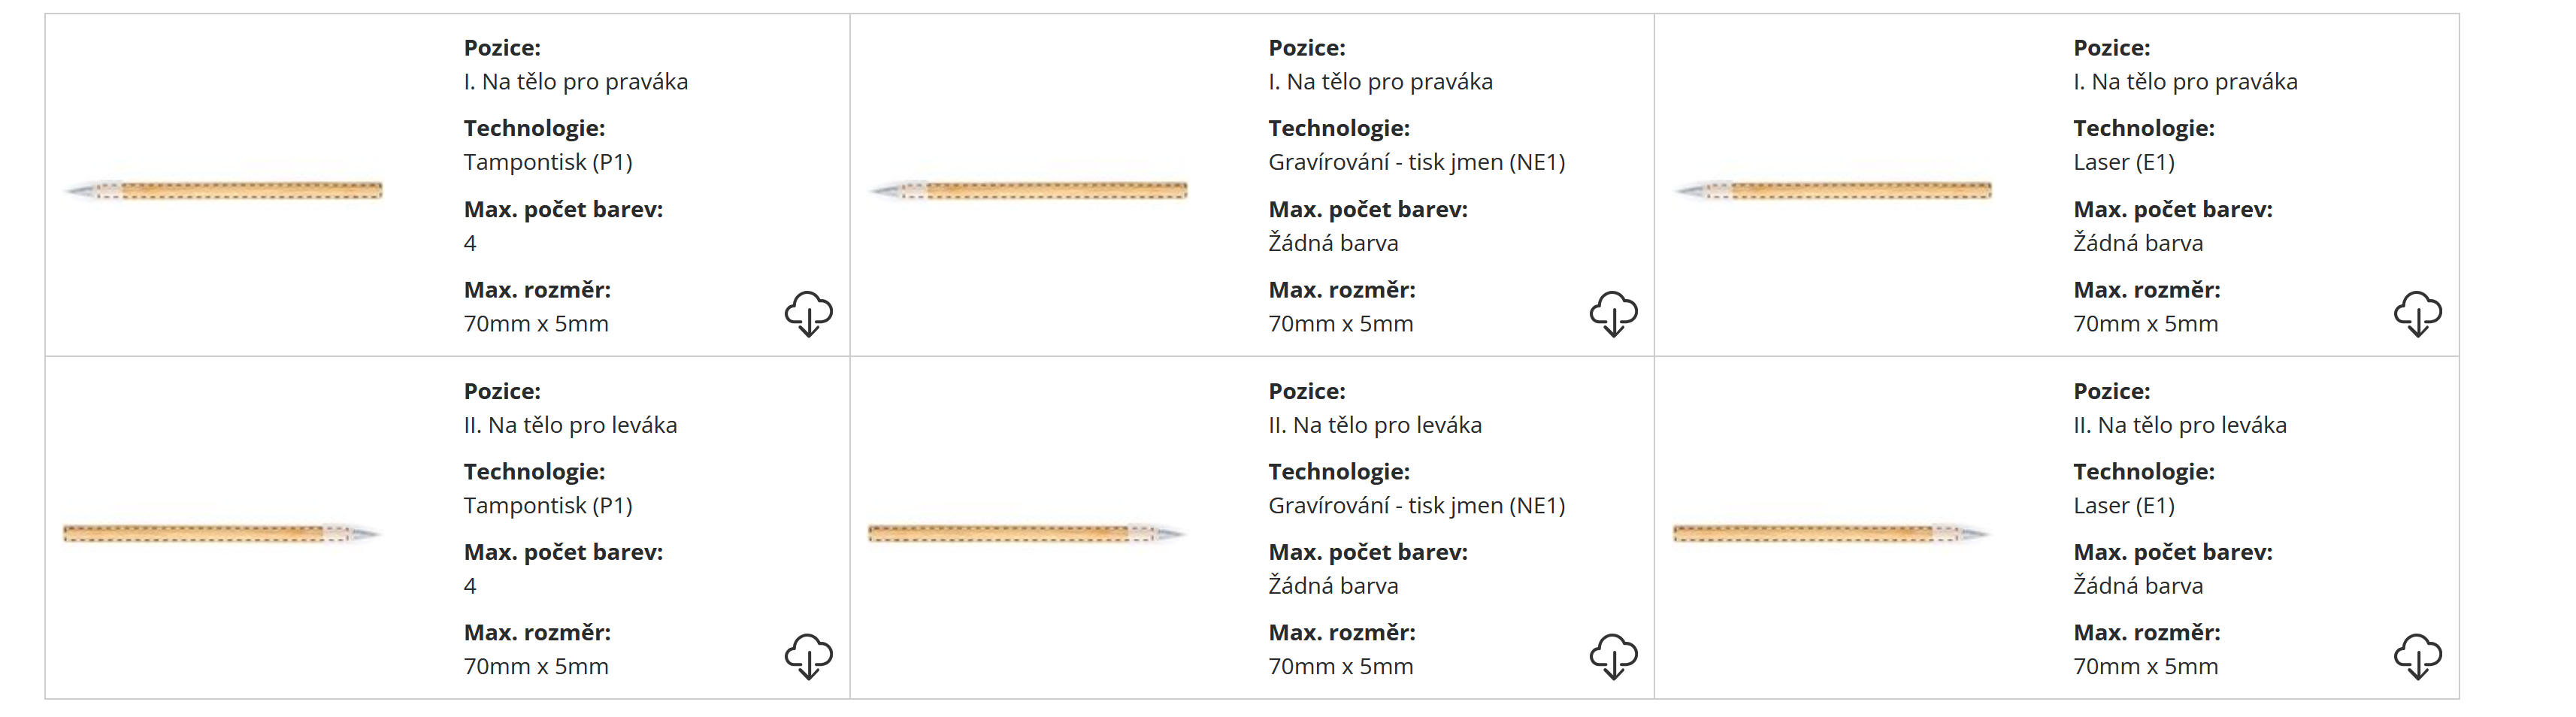Screen dimensions: 2576x717
Task: Click "70mm x 5mm" in right-hander Tampontisk card
Action: click(x=536, y=324)
